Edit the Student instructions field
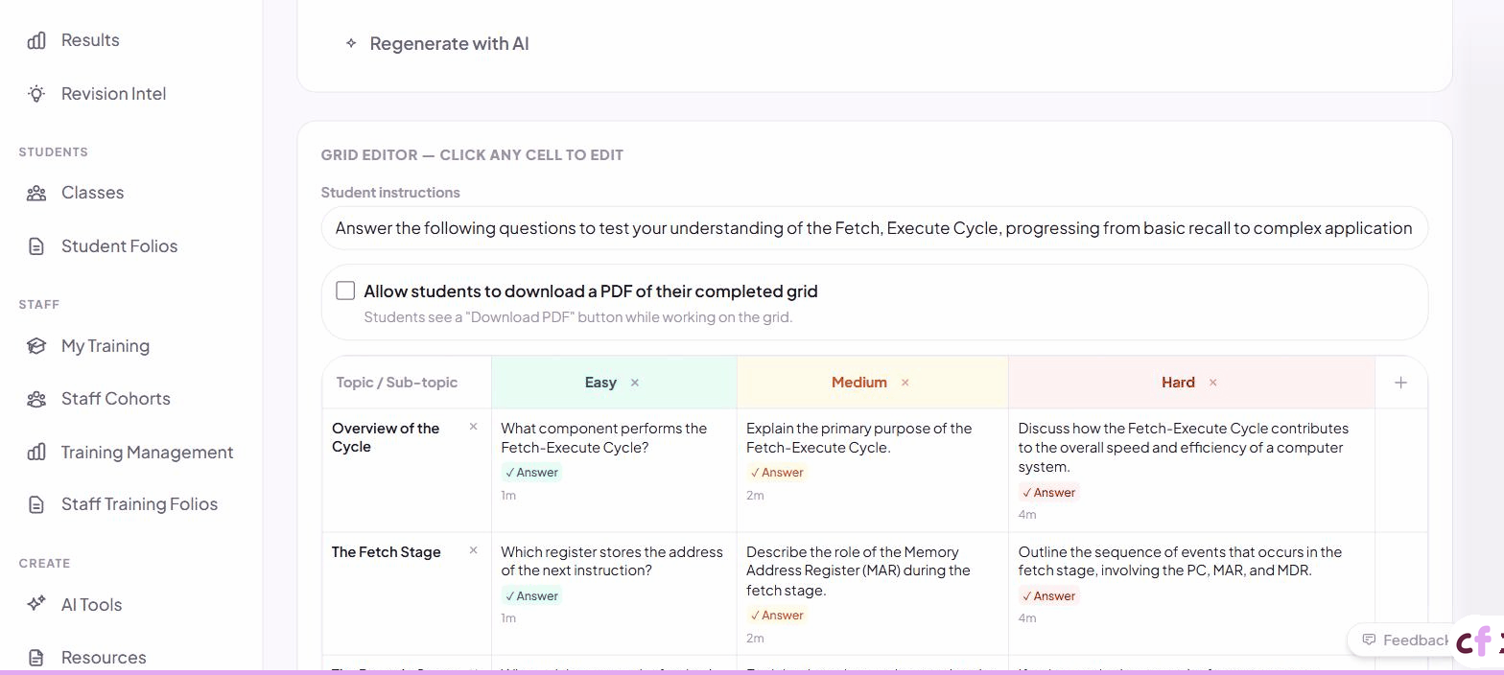The image size is (1504, 675). tap(874, 228)
